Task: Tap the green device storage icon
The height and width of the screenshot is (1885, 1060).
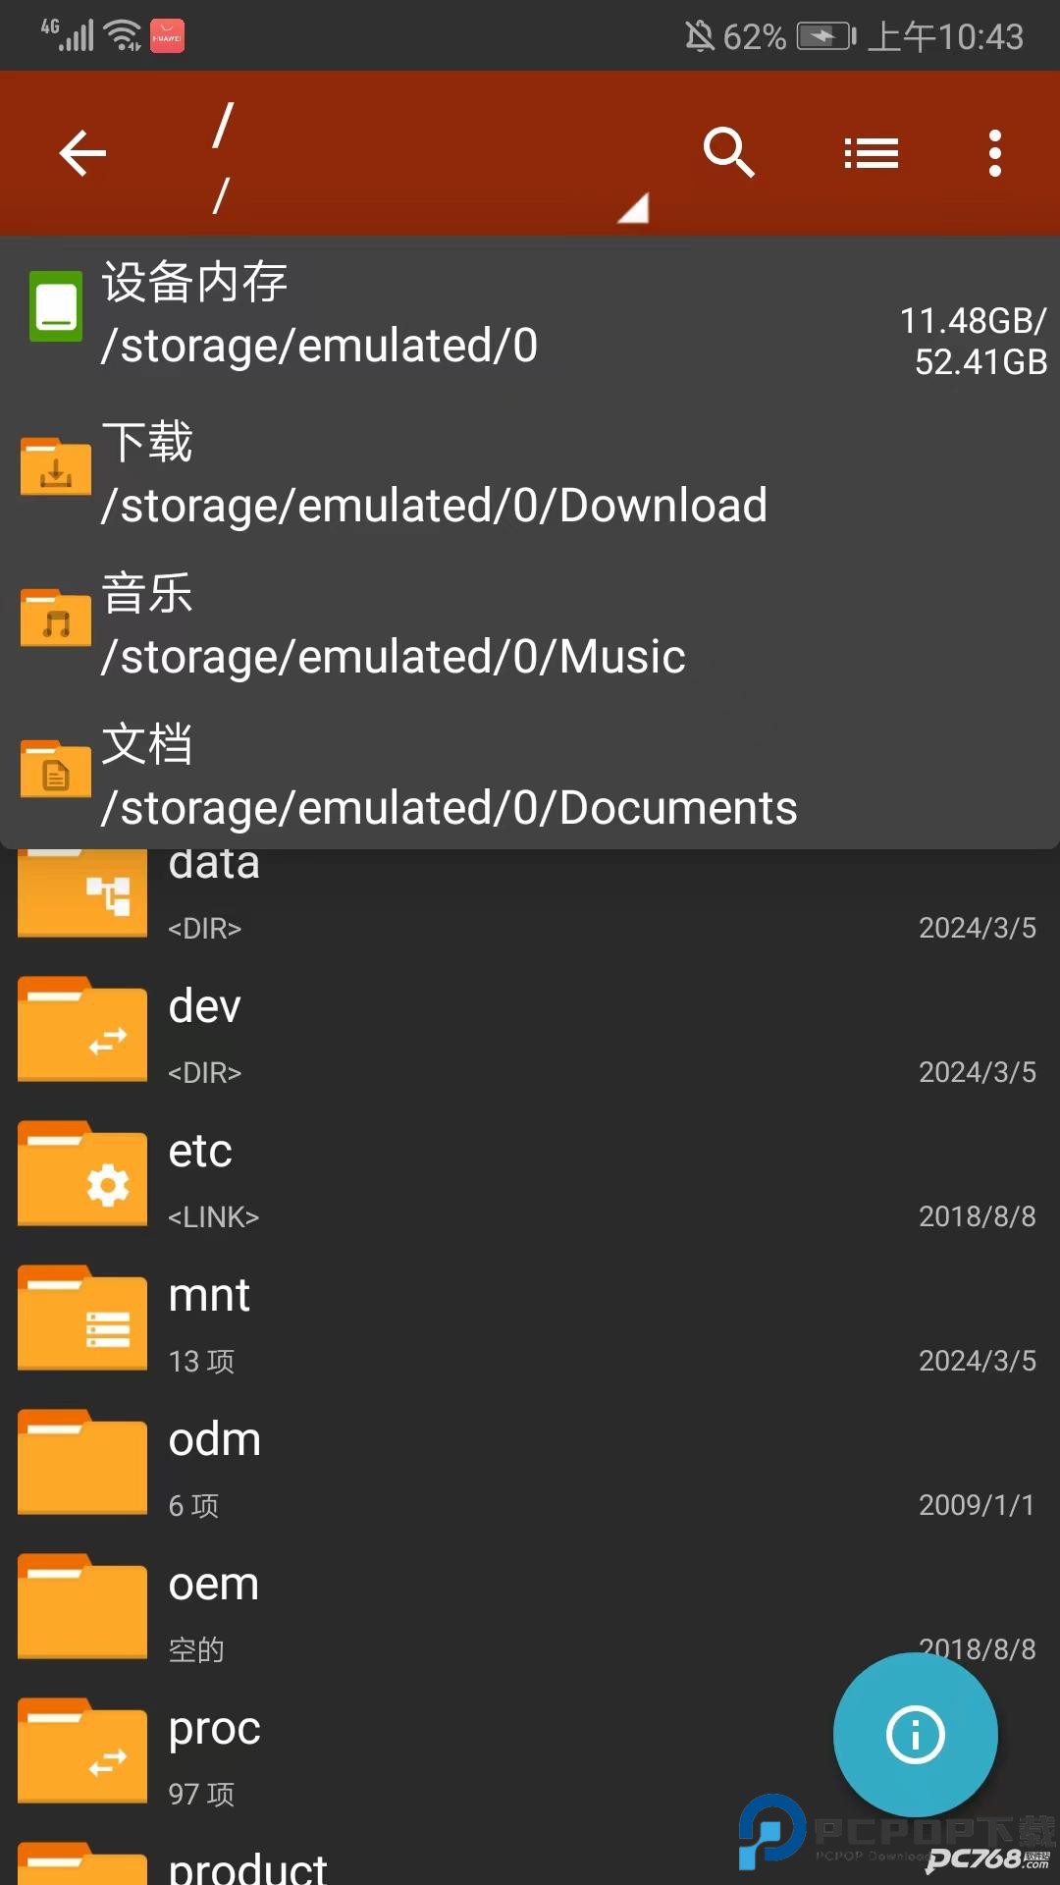Action: point(56,307)
